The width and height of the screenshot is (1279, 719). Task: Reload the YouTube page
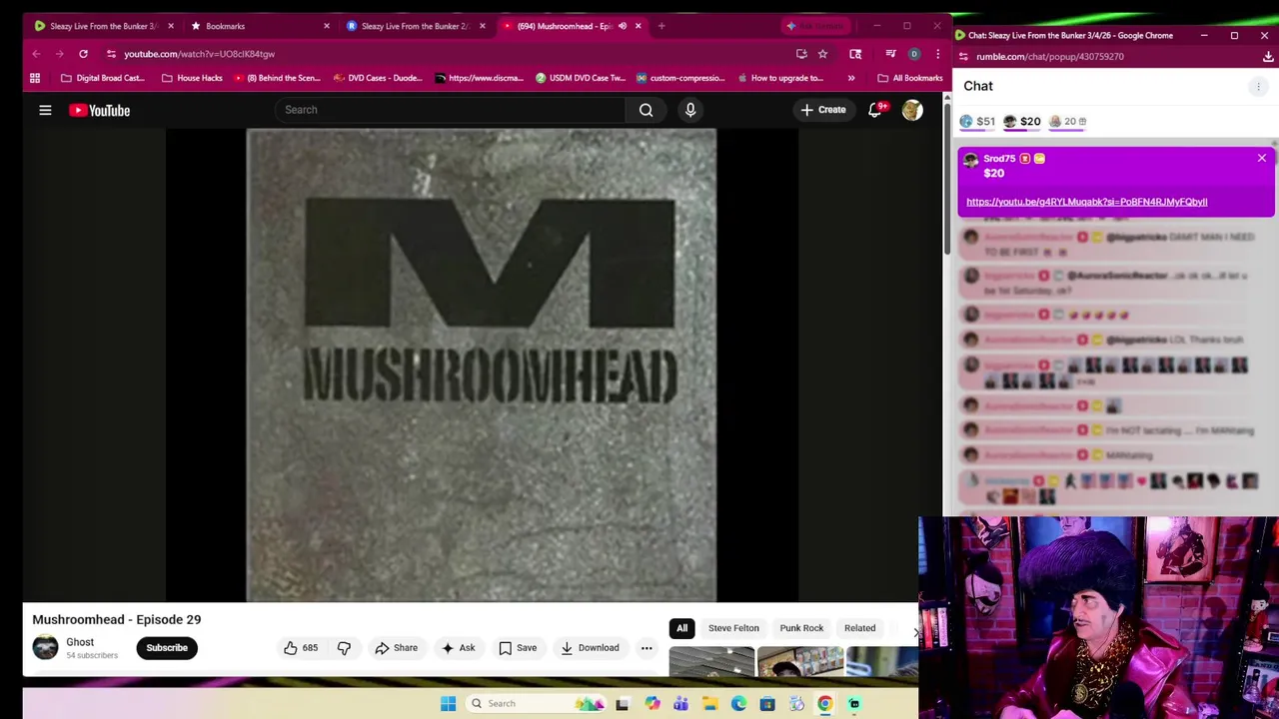(x=83, y=54)
